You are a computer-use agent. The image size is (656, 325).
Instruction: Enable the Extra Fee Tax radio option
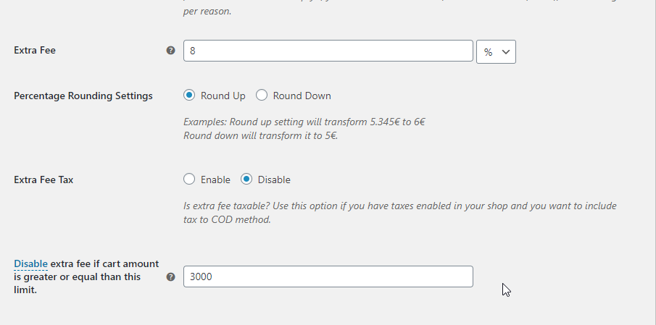pyautogui.click(x=189, y=180)
